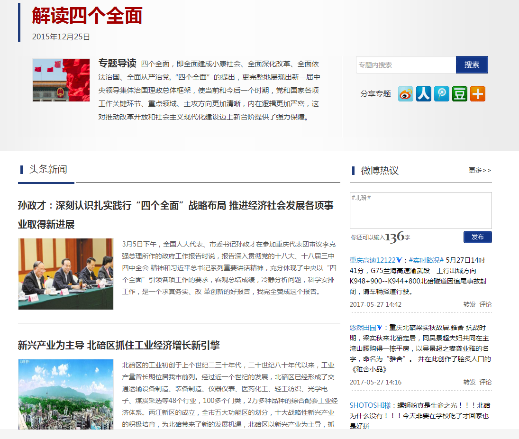
Task: Click the 专题导读 heading
Action: (x=117, y=63)
